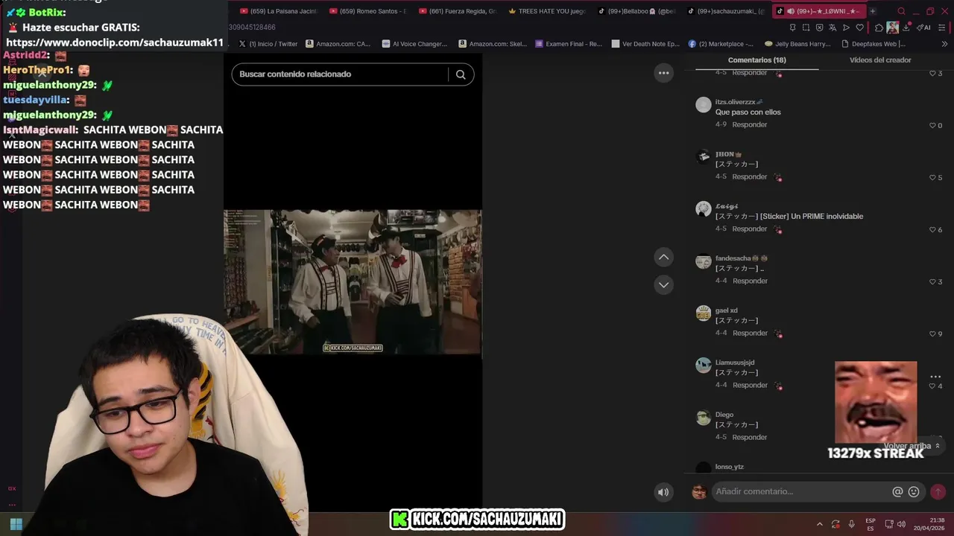Screen dimensions: 954x536
Task: Click the red post comment arrow button
Action: point(938,492)
